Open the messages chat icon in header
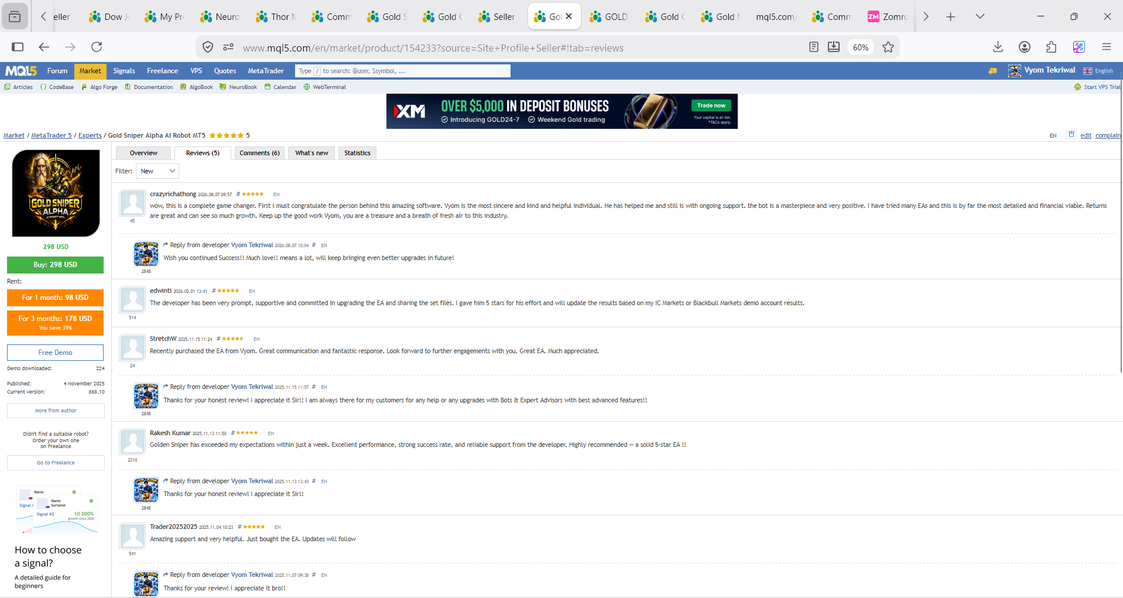1123x598 pixels. pos(992,71)
